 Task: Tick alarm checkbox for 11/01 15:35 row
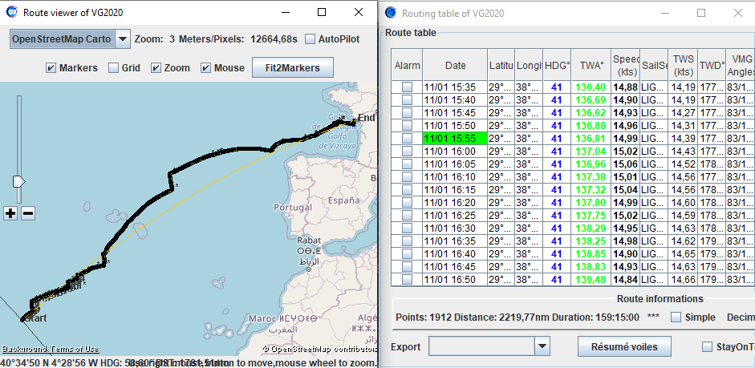[408, 87]
